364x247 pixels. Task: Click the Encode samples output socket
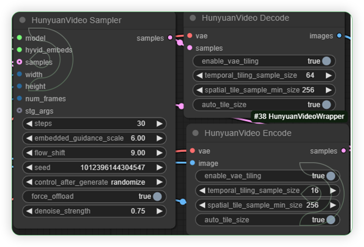click(343, 151)
